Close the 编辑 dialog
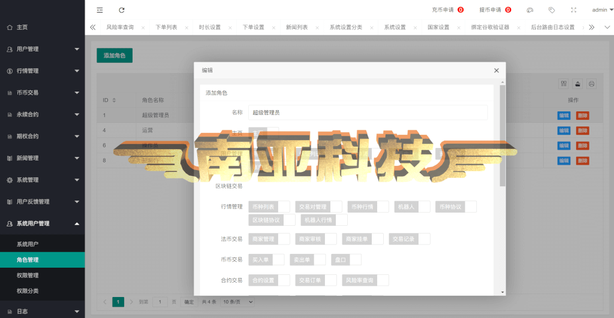The image size is (614, 318). click(496, 71)
